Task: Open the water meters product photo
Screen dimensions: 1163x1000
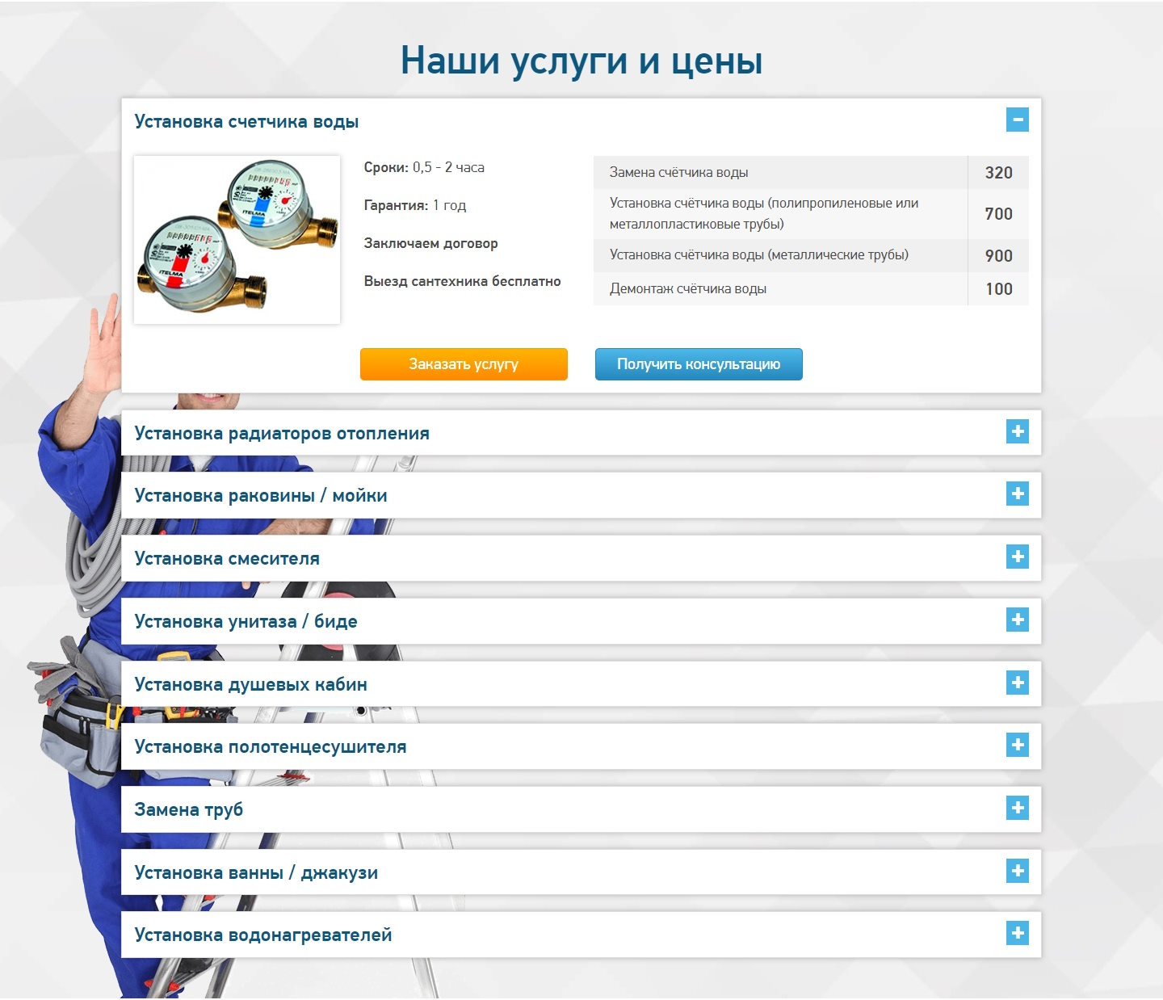Action: (237, 240)
